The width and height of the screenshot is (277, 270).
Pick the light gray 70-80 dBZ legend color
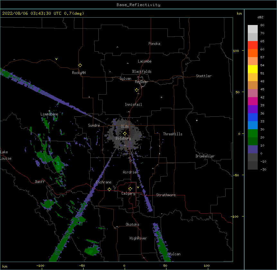click(253, 29)
